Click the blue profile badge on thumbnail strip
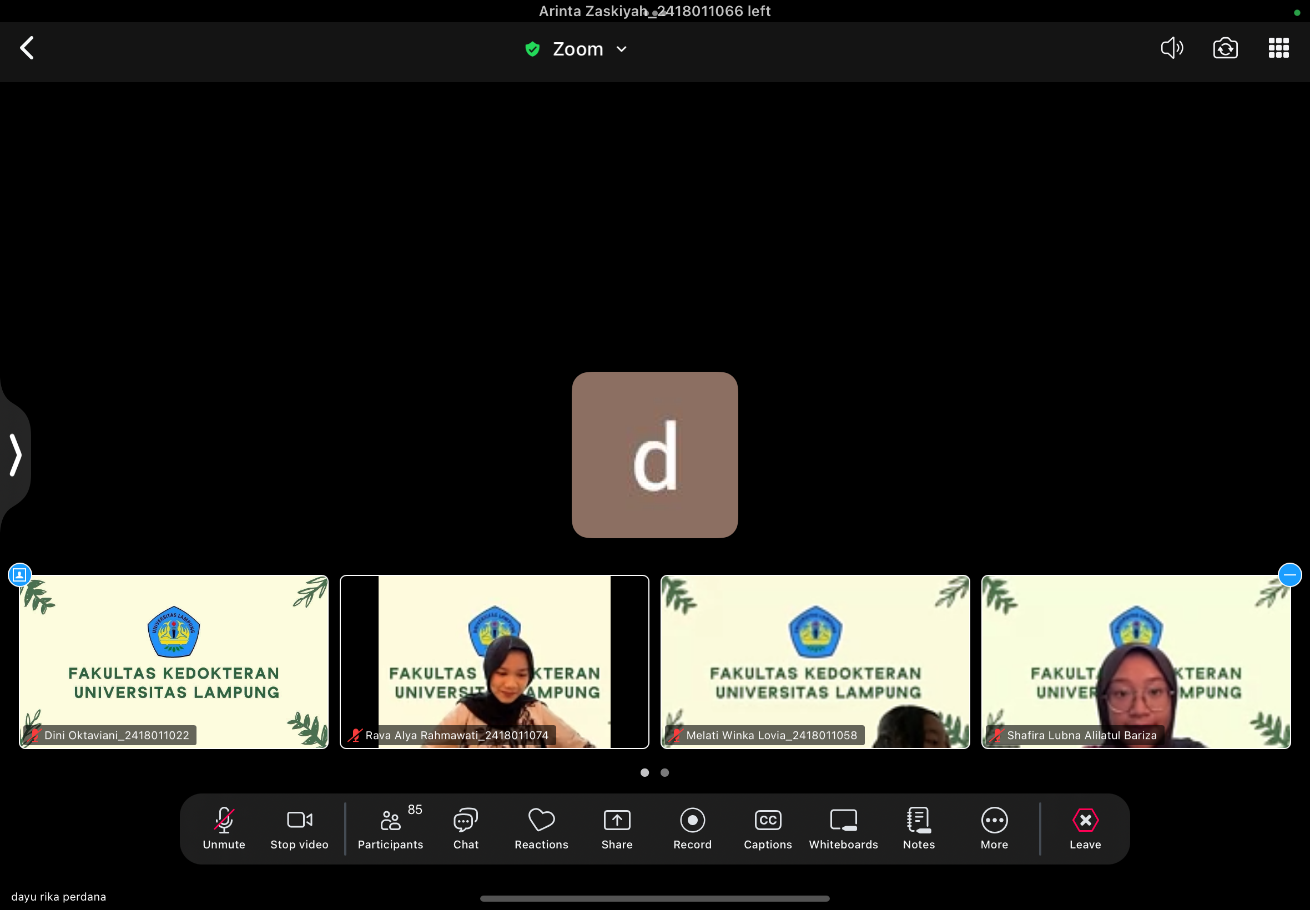 click(19, 575)
